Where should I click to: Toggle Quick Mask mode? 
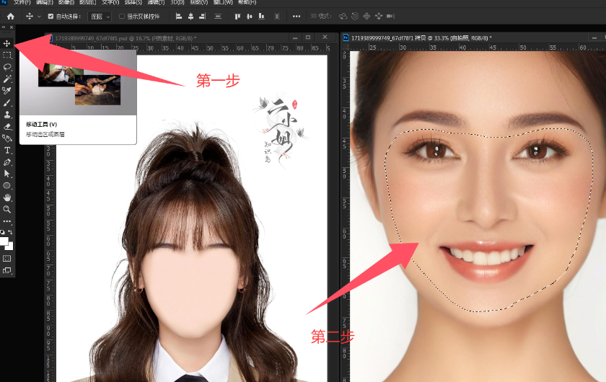[x=7, y=258]
